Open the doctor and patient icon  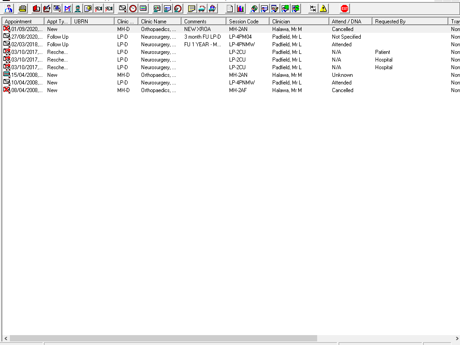click(x=9, y=9)
